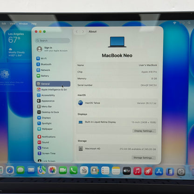The height and width of the screenshot is (194, 194).
Task: Open Displays settings in sidebar
Action: 44,118
